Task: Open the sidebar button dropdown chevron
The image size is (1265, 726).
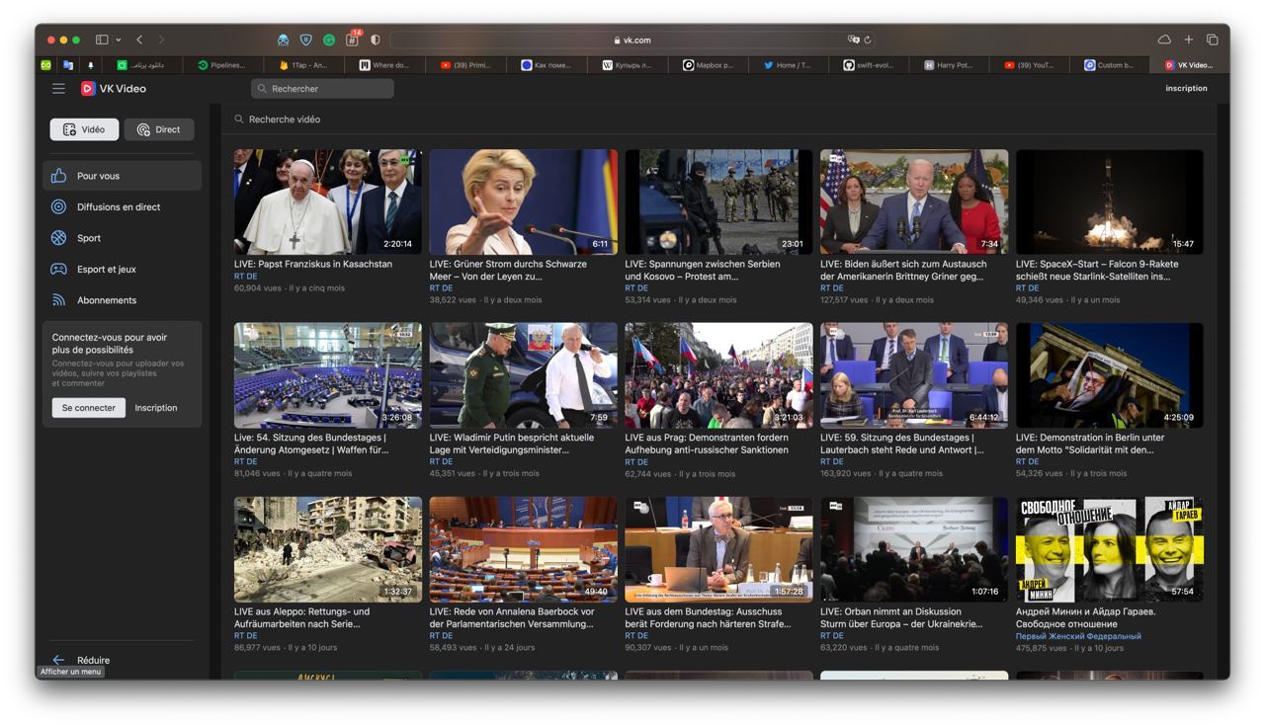Action: point(119,40)
